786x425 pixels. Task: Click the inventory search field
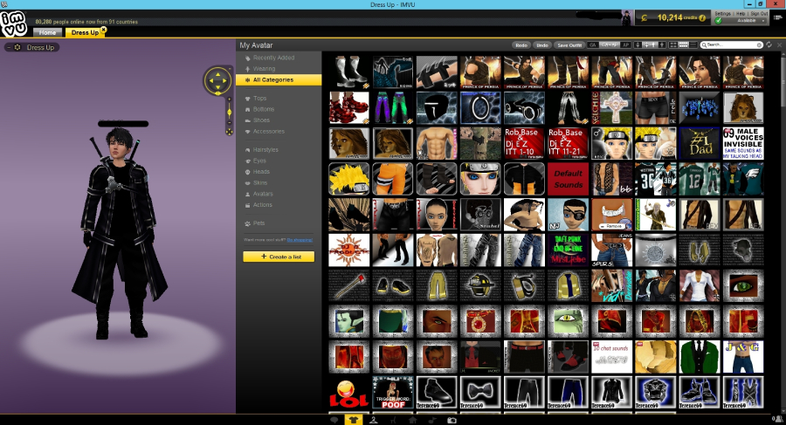[x=732, y=45]
